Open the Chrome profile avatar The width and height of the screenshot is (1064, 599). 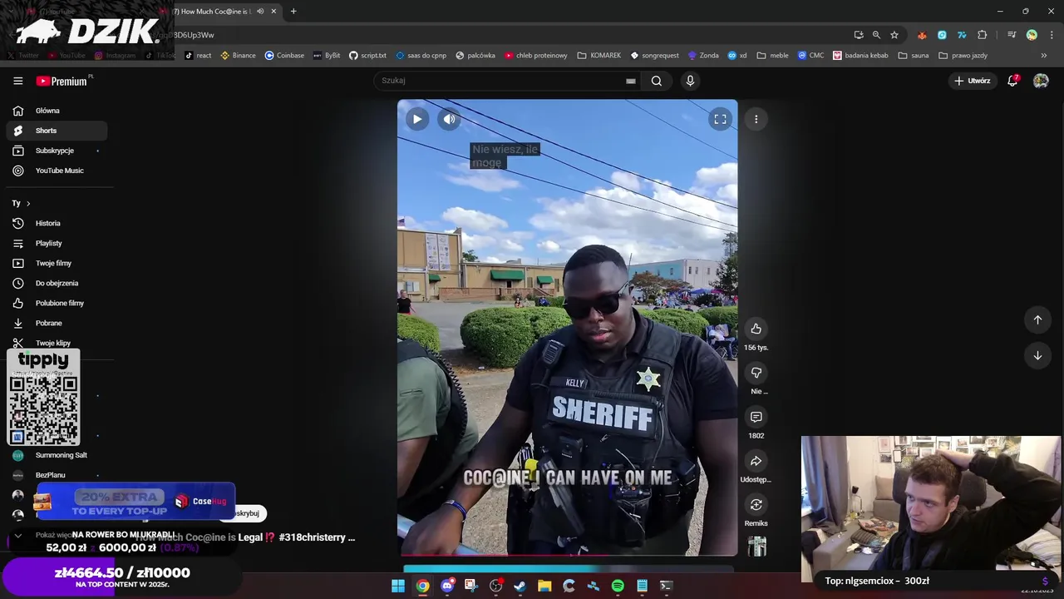(x=1032, y=35)
